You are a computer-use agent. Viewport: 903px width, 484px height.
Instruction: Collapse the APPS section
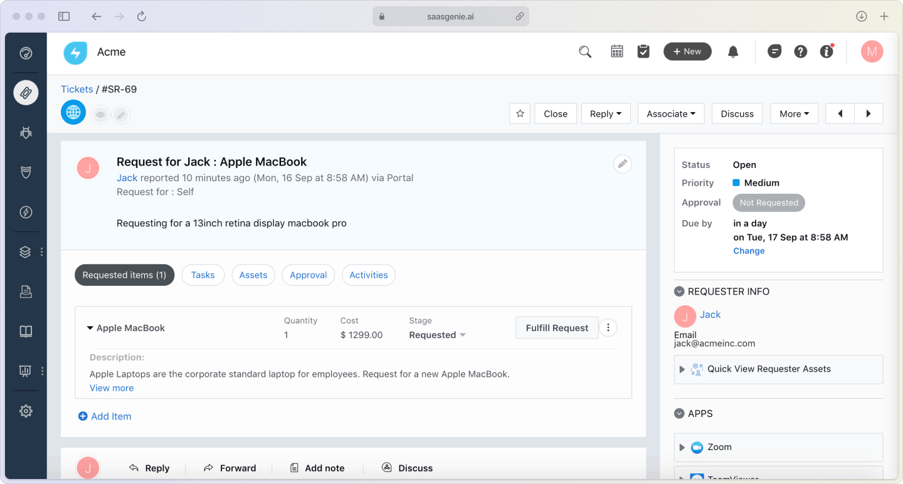679,414
